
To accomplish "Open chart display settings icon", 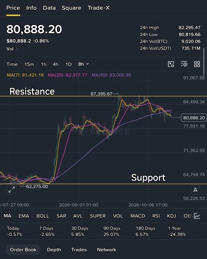I will pos(184,64).
